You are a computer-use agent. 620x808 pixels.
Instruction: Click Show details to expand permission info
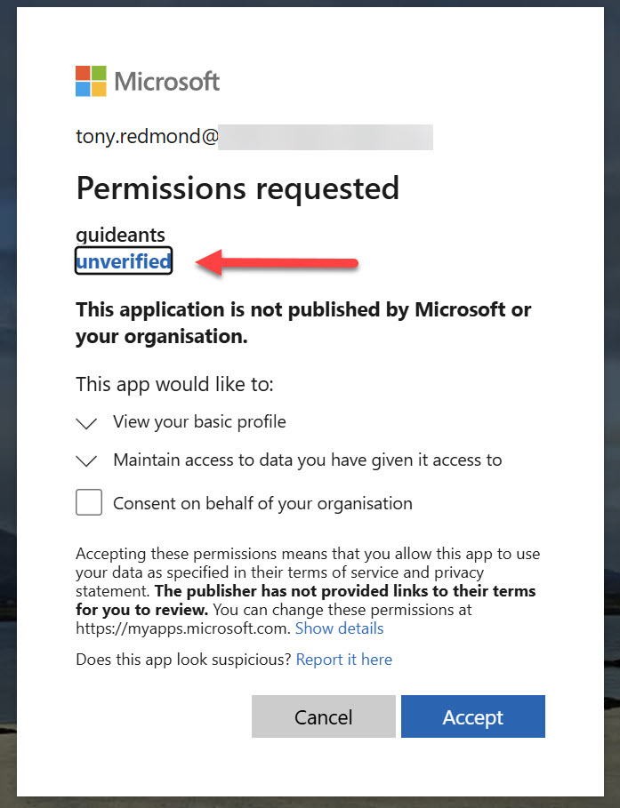click(x=339, y=628)
